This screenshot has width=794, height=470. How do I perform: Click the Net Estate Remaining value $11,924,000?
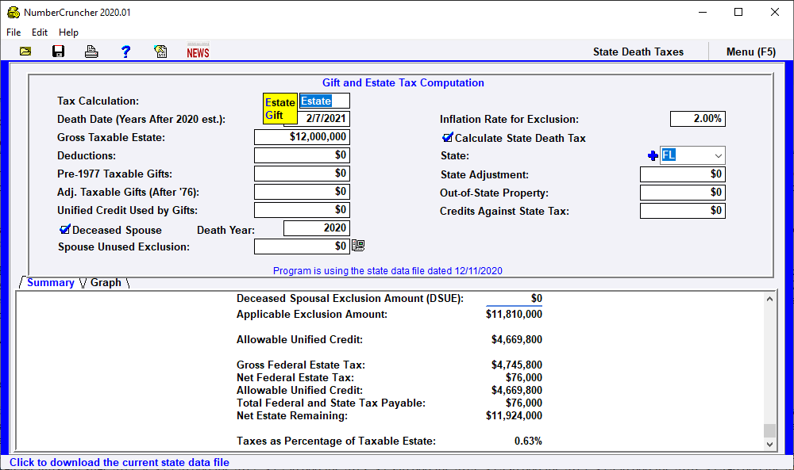tap(514, 416)
